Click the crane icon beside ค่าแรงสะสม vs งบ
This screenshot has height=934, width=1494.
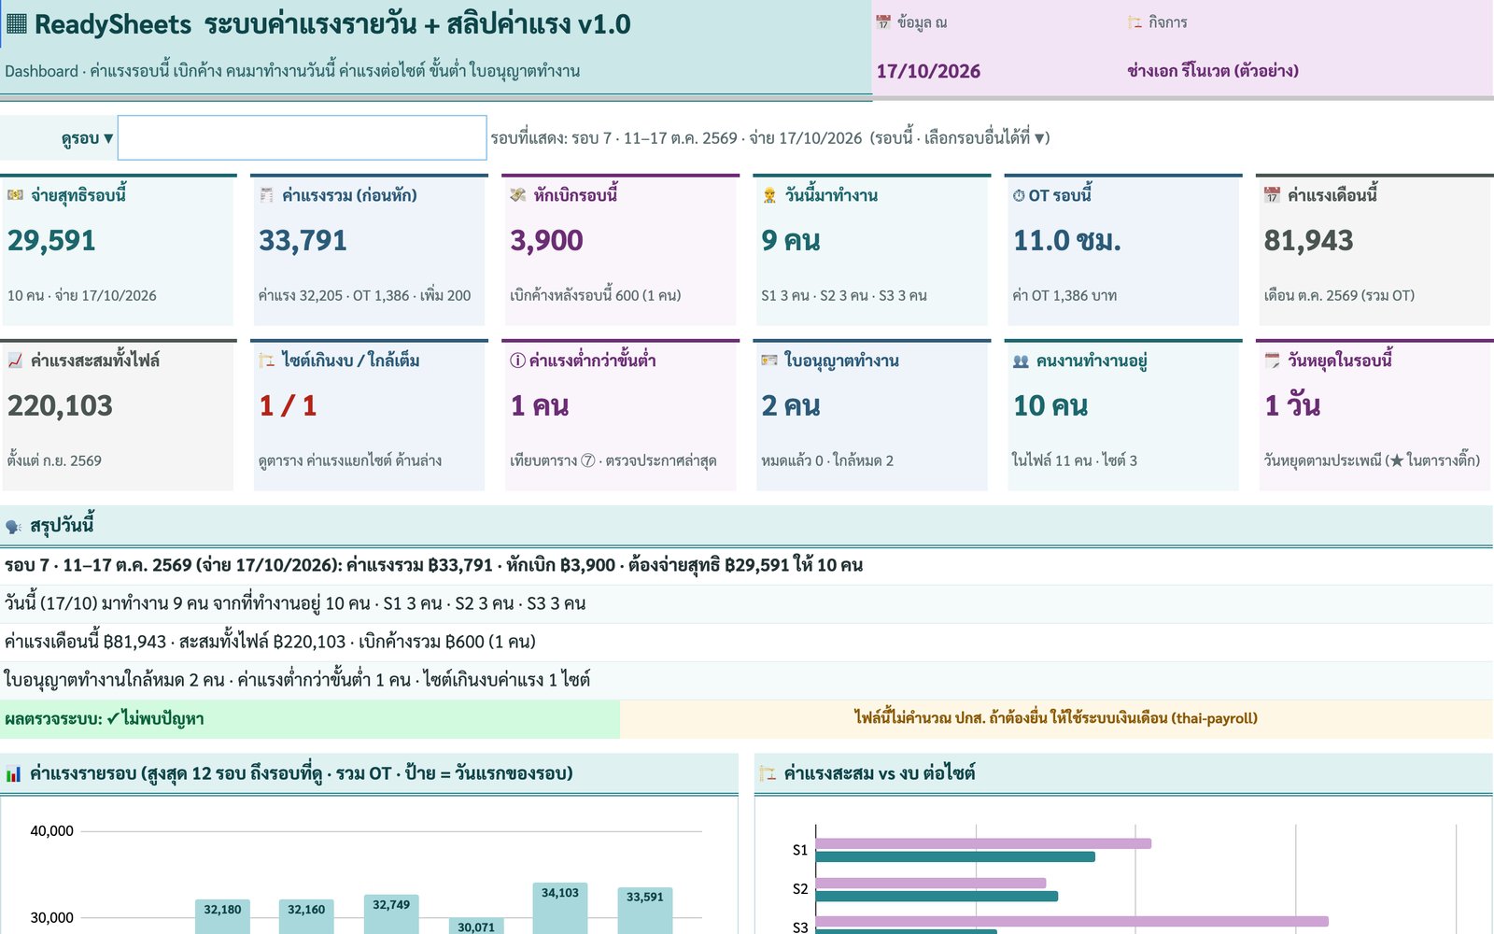(768, 774)
